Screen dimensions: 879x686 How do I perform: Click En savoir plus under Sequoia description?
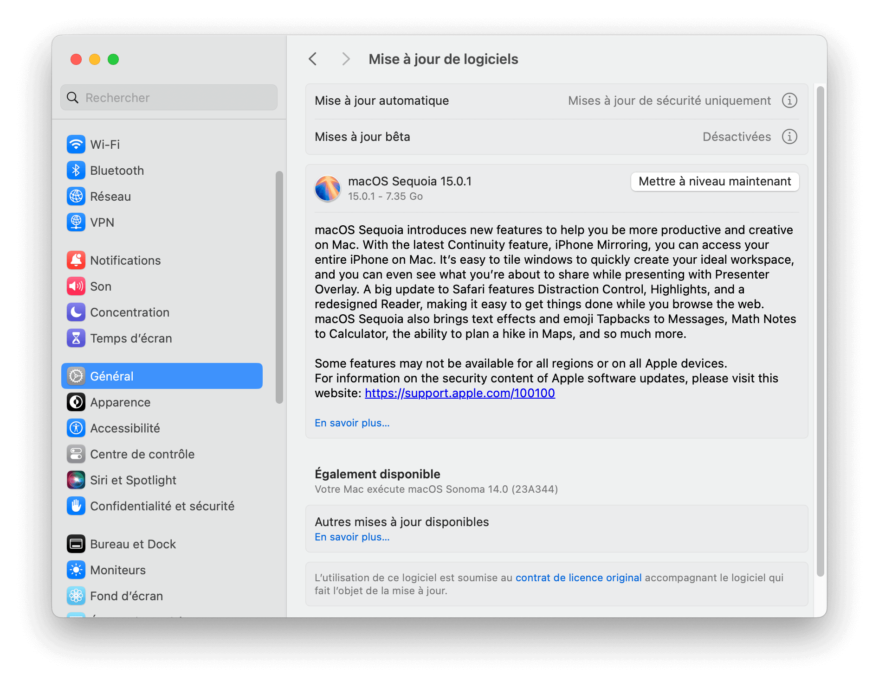[x=352, y=423]
